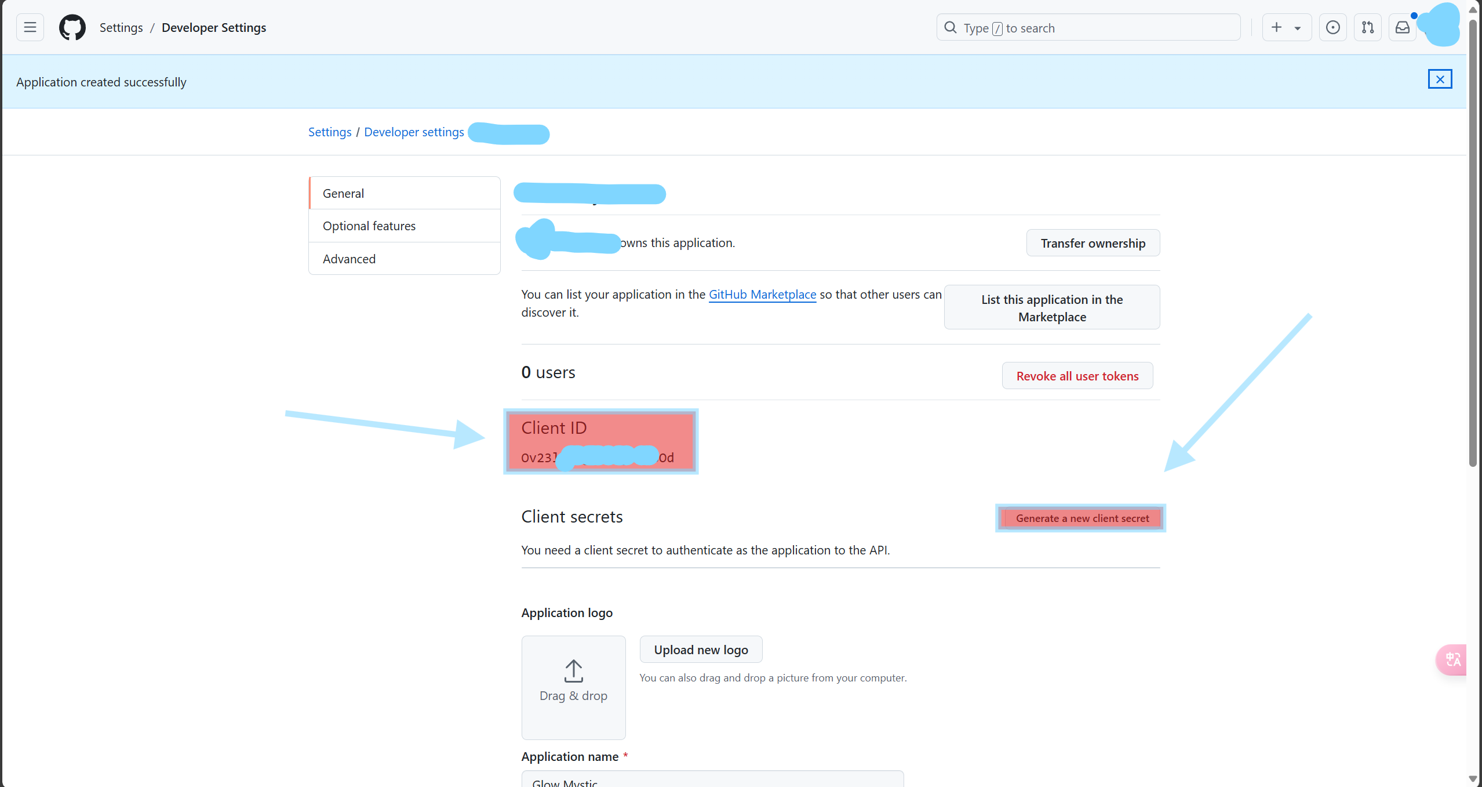
Task: Follow the GitHub Marketplace link
Action: (762, 294)
